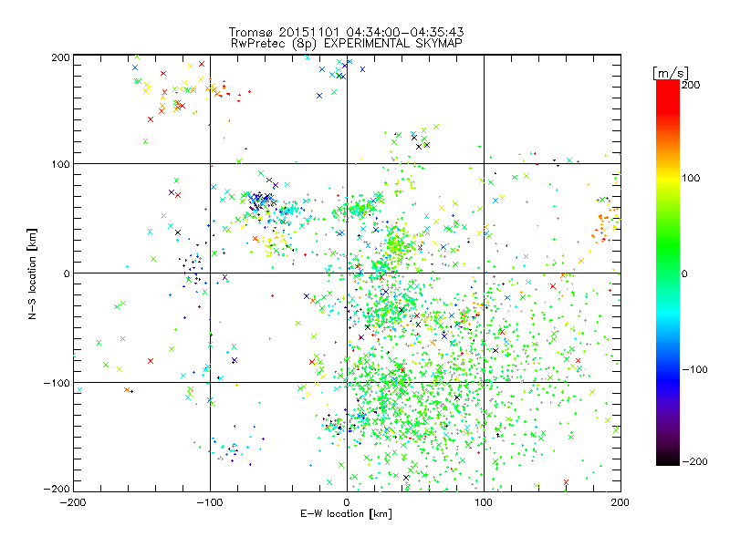Click the plot title 'Tromsø 20151101 04:34:00-04:35:43'

[x=347, y=32]
